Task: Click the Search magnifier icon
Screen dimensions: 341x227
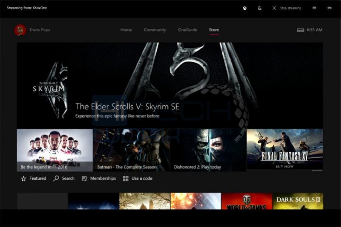Action: (x=56, y=178)
